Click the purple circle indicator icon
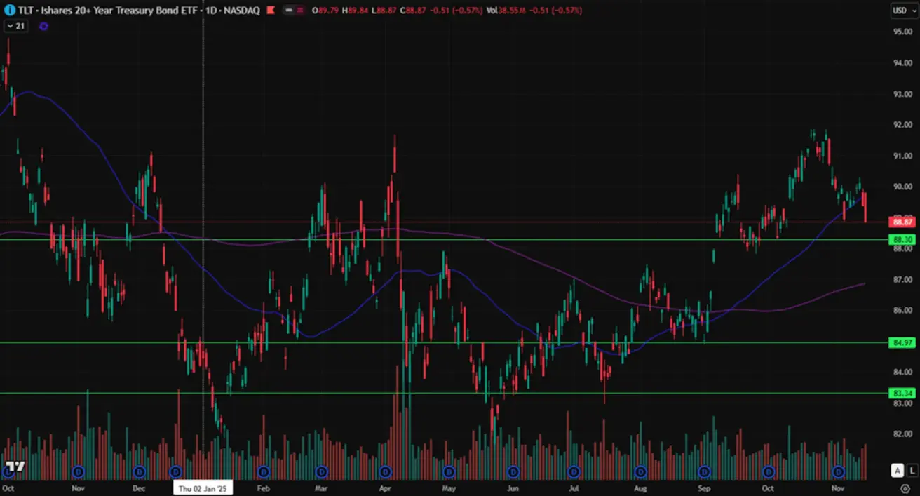 point(43,26)
